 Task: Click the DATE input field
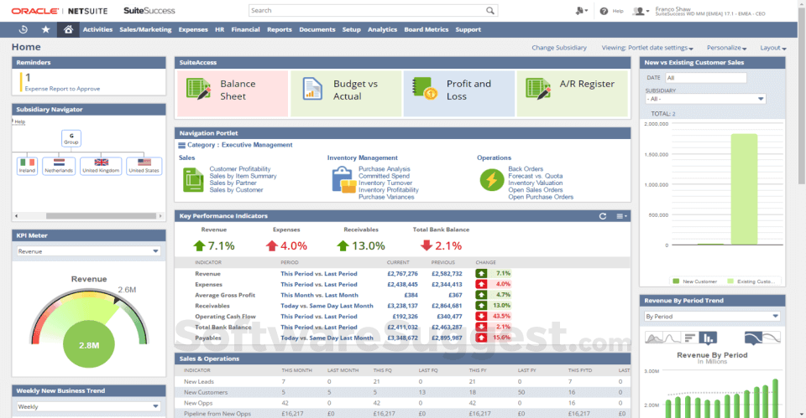click(705, 78)
